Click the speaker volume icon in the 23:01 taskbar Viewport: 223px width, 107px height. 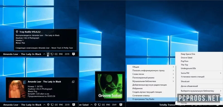point(103,105)
